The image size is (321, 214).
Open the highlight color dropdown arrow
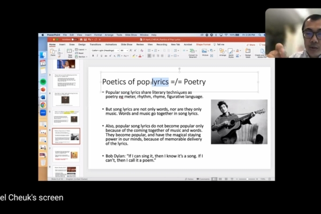[x=136, y=56]
